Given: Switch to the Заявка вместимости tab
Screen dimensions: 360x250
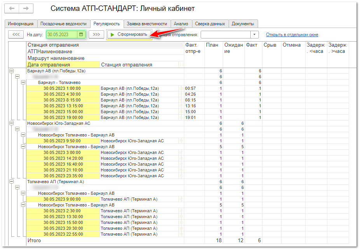Looking at the screenshot, I should click(x=147, y=24).
